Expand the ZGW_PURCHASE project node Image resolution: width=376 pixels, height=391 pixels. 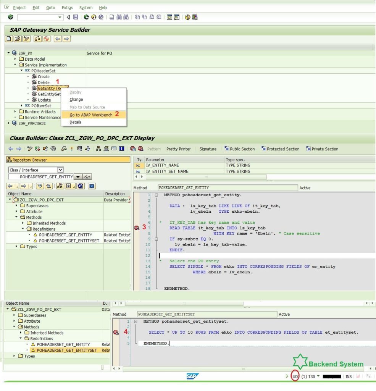tap(9, 123)
